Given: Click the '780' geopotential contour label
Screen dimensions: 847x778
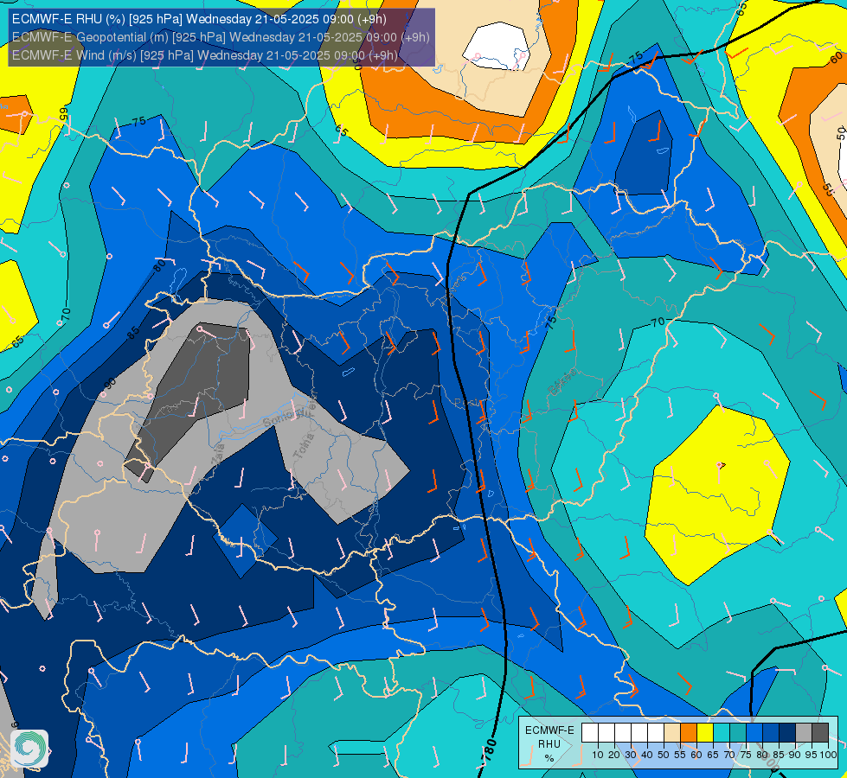Looking at the screenshot, I should click(x=488, y=750).
